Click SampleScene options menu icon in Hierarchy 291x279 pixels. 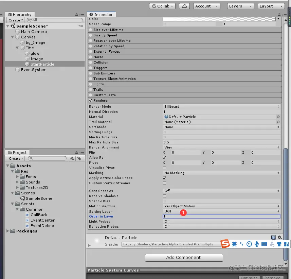click(x=81, y=26)
